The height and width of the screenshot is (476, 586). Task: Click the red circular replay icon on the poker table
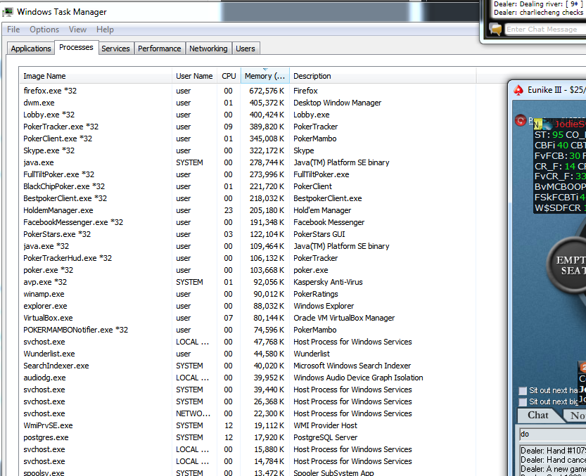point(521,120)
